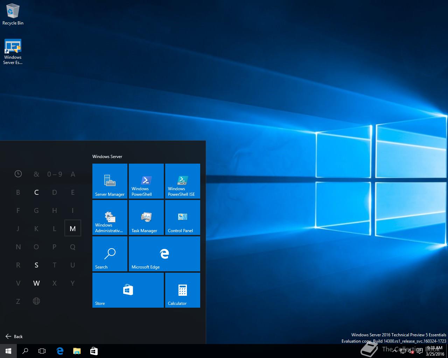The height and width of the screenshot is (358, 448).
Task: Click letter L in the index
Action: pos(55,228)
